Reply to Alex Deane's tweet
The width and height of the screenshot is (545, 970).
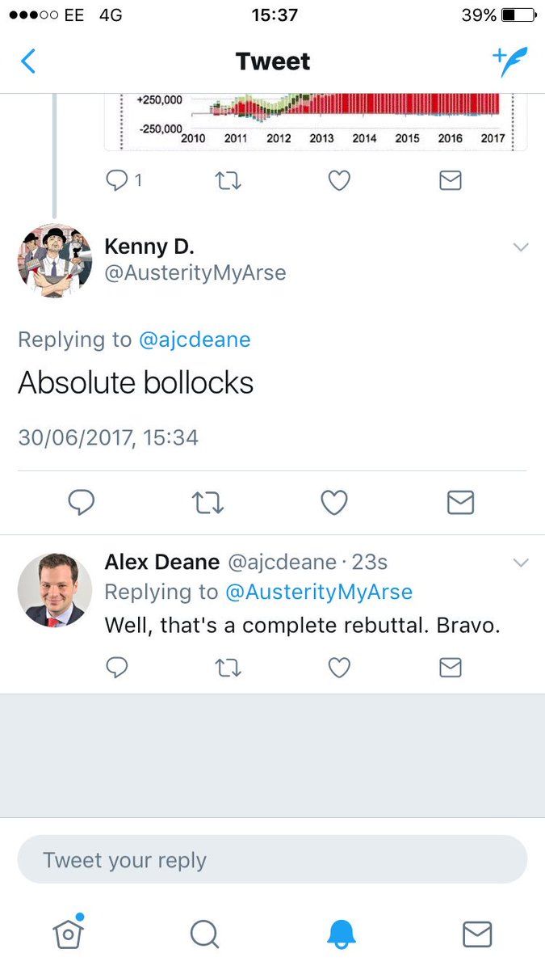click(118, 667)
